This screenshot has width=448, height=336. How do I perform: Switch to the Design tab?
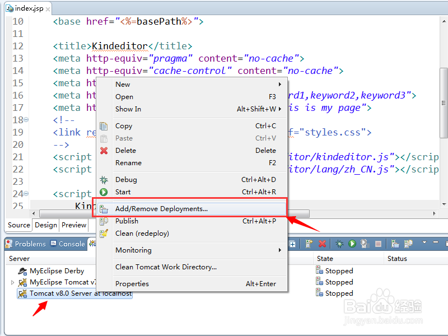[46, 225]
